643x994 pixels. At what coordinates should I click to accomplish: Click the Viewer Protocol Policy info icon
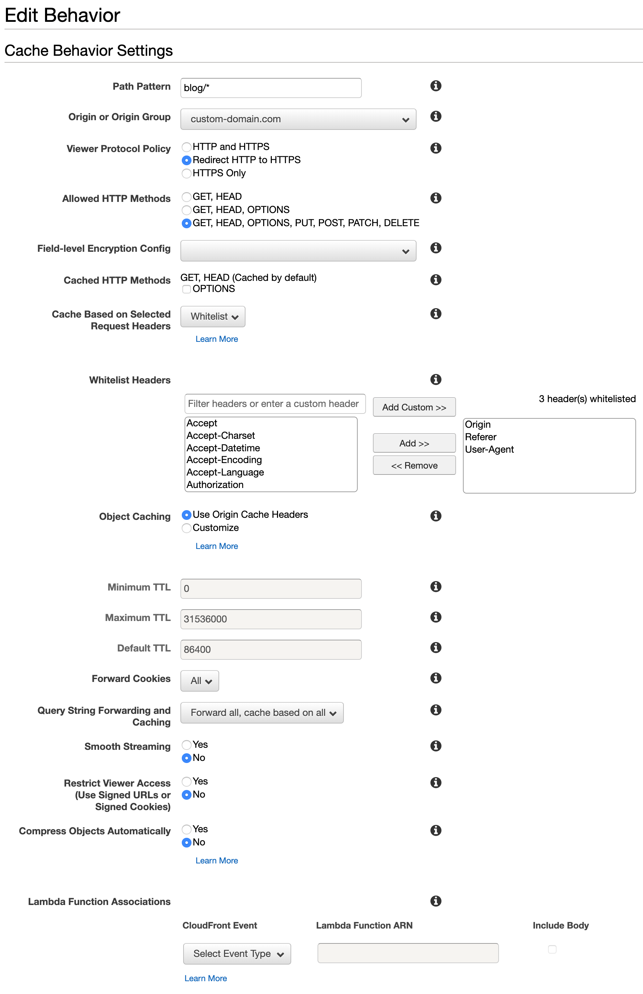point(436,148)
